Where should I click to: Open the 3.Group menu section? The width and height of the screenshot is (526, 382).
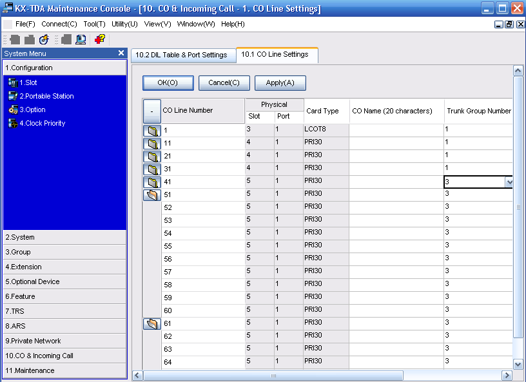(x=64, y=252)
